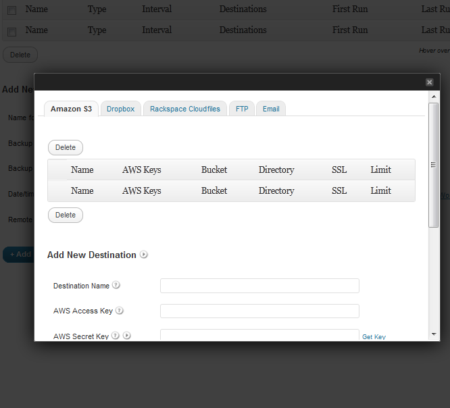Viewport: 450px width, 408px height.
Task: Select the FTP tab
Action: point(242,109)
